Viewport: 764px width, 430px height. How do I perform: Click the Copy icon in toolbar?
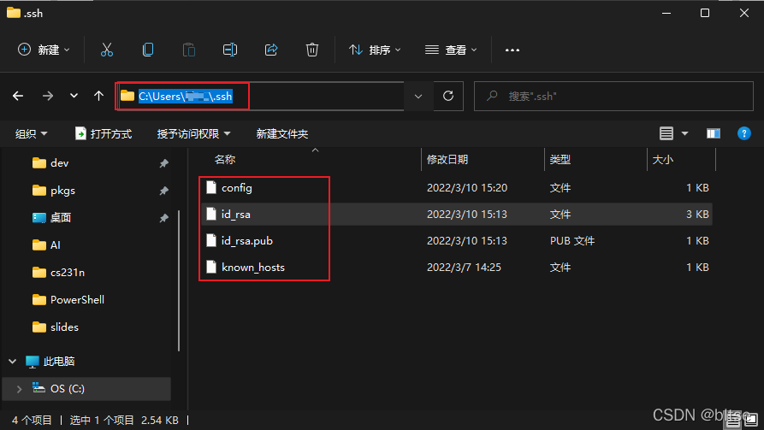coord(148,50)
